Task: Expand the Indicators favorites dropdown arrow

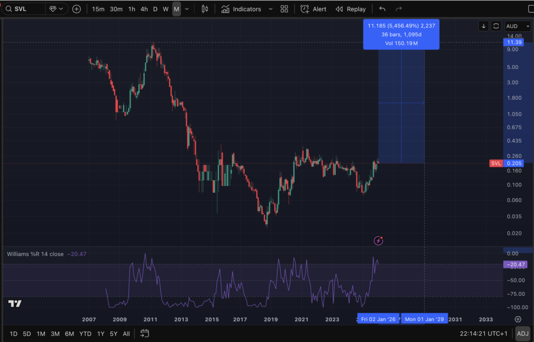Action: tap(270, 9)
